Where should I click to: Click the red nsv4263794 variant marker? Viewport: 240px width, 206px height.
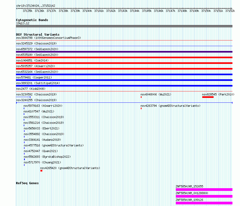(x=141, y=108)
